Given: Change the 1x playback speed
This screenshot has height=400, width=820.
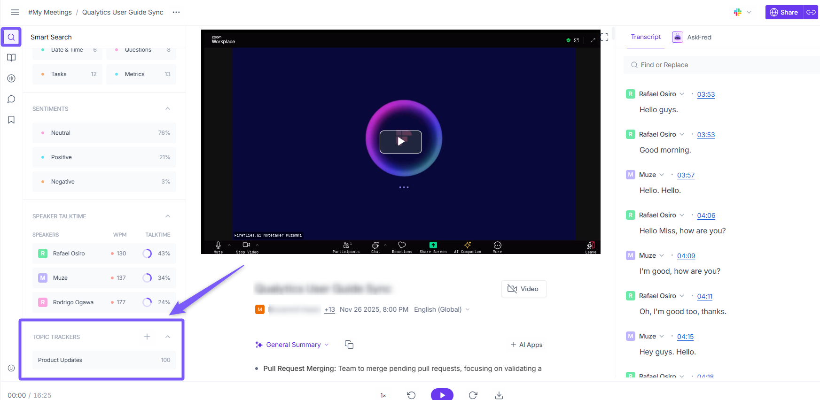Looking at the screenshot, I should [383, 395].
